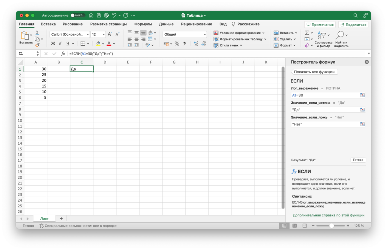Click the Fill down arrow icon
The width and height of the screenshot is (387, 250).
click(x=307, y=39)
